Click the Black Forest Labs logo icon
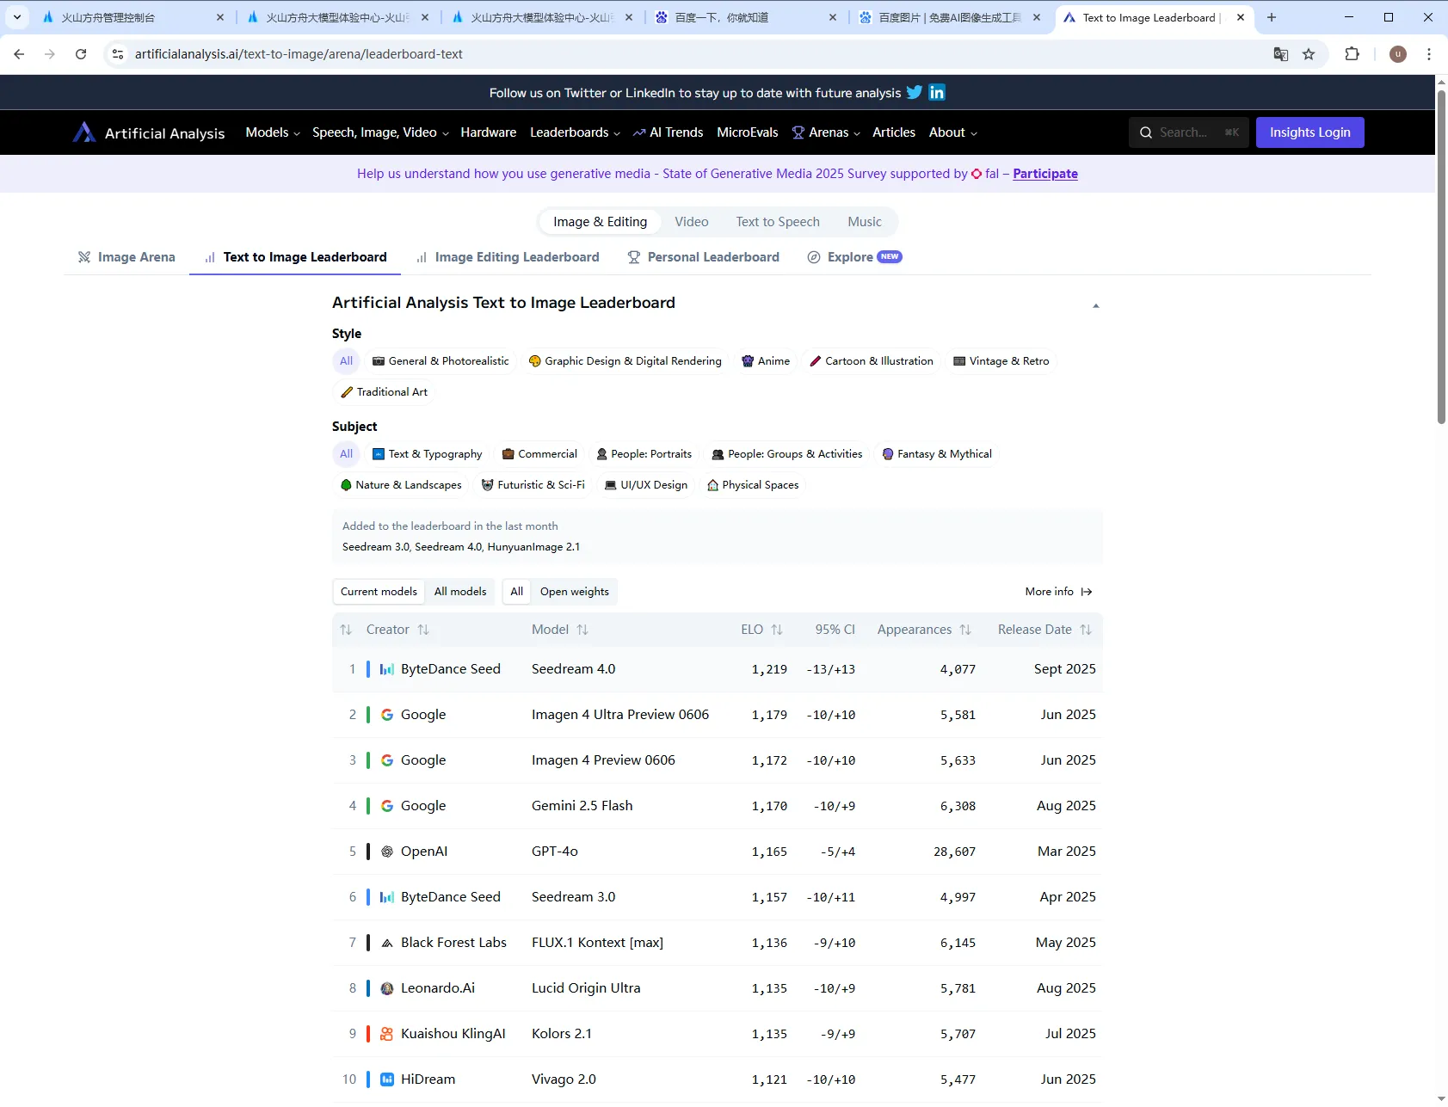The width and height of the screenshot is (1448, 1107). coord(387,943)
